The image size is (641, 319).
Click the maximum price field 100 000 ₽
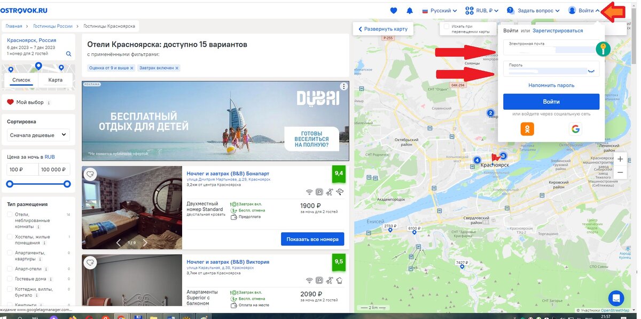click(54, 169)
